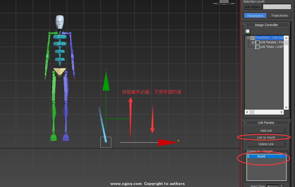Toggle the Sub-Object button
The height and width of the screenshot is (187, 295).
[252, 7]
